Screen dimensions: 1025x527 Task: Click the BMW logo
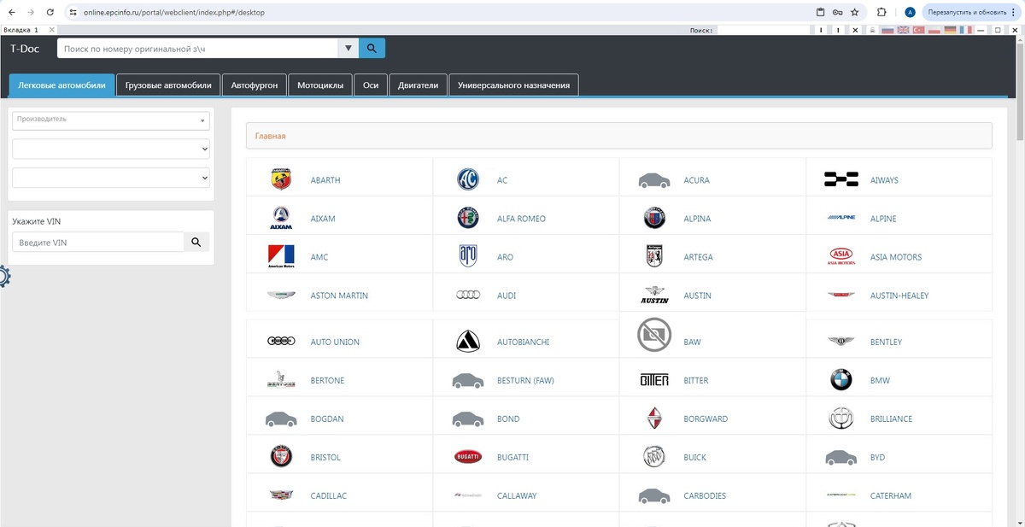point(841,380)
